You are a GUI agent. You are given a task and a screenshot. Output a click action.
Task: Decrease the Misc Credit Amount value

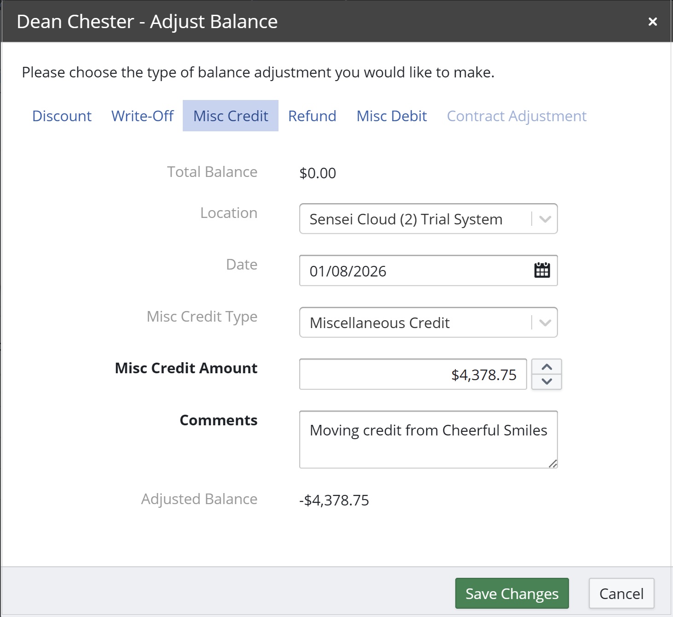coord(546,382)
